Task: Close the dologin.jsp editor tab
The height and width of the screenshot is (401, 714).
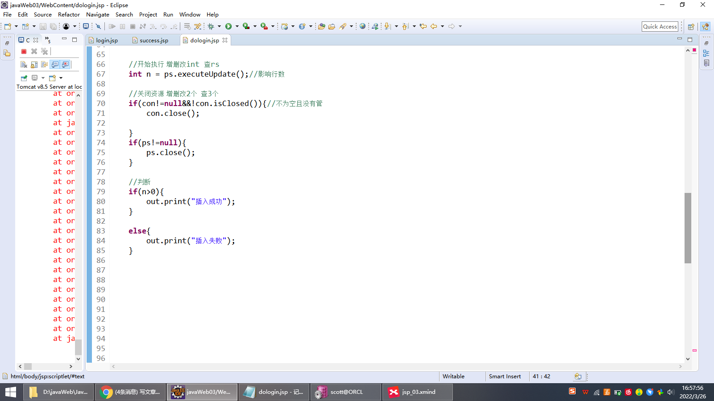Action: coord(225,40)
